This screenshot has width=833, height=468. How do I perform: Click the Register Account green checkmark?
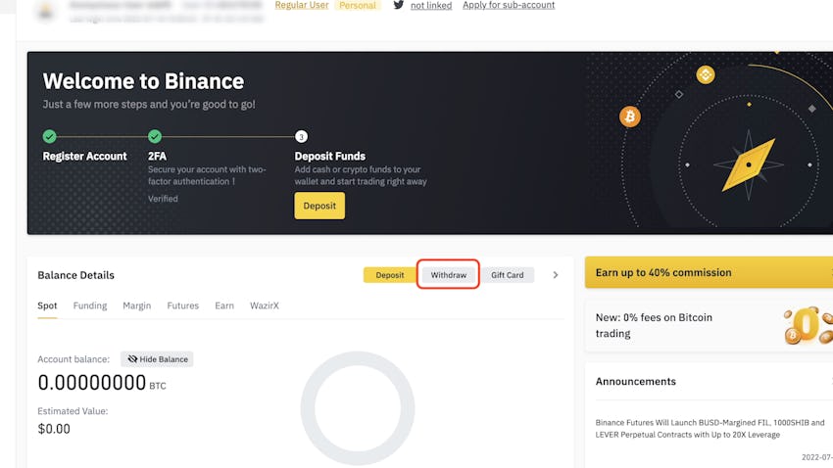click(x=49, y=136)
